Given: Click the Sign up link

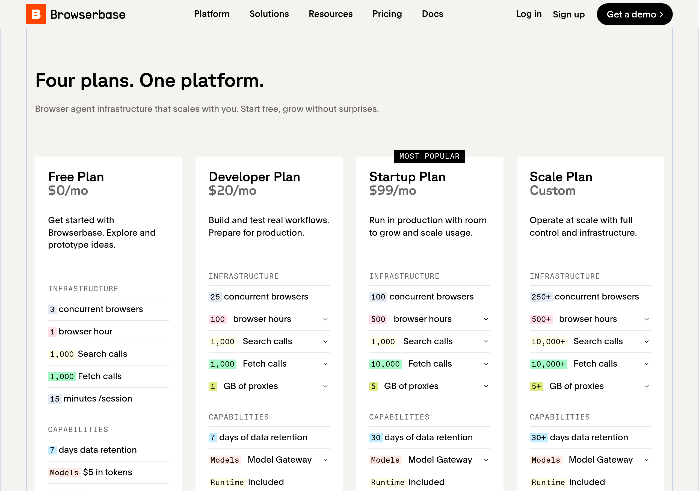Looking at the screenshot, I should coord(569,14).
